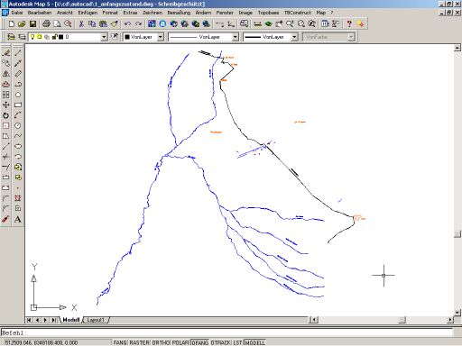The image size is (462, 346).
Task: Open the Topobase menu
Action: pos(268,13)
